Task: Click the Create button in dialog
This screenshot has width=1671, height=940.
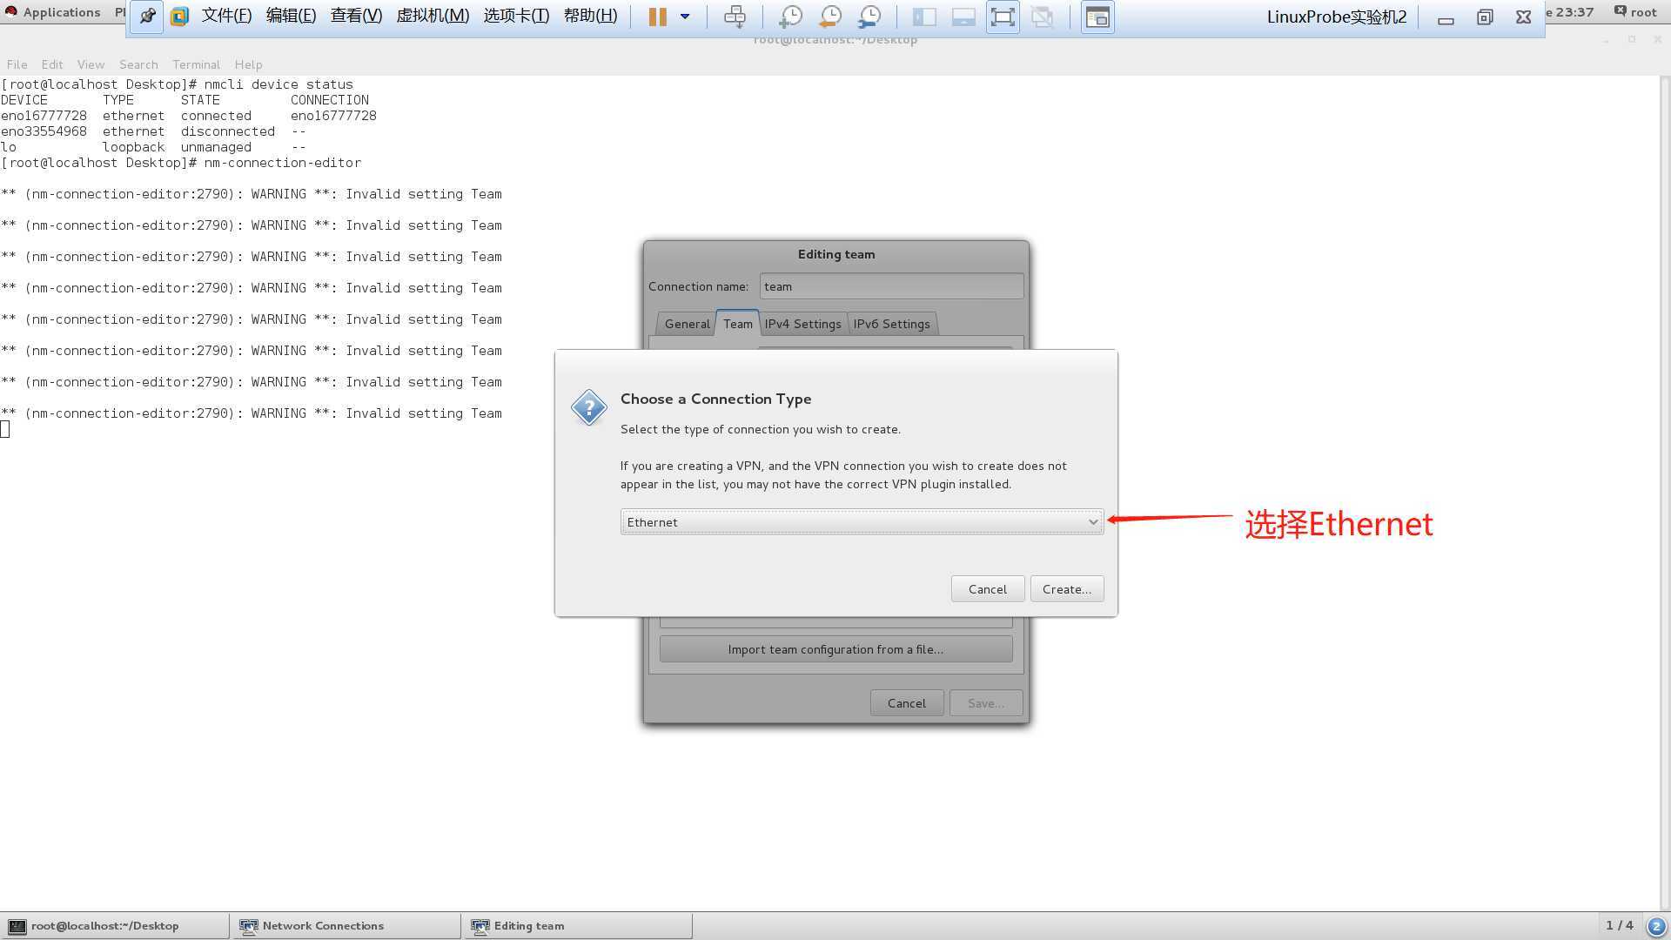Action: tap(1065, 588)
